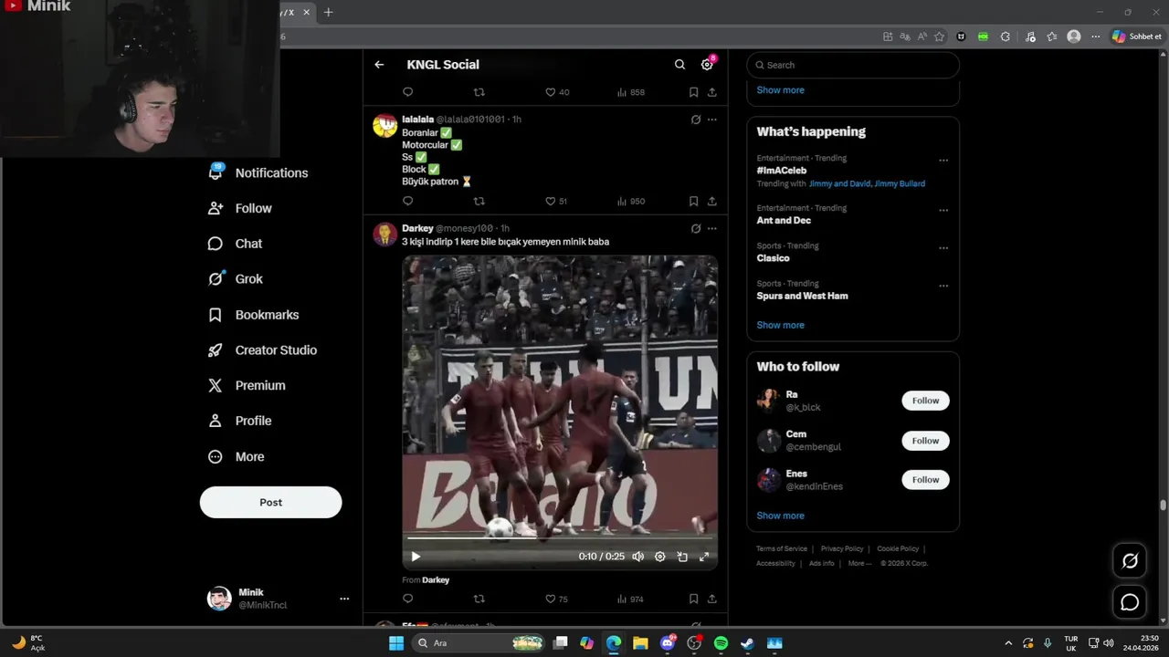
Task: Bookmark lalalala's post
Action: (x=693, y=201)
